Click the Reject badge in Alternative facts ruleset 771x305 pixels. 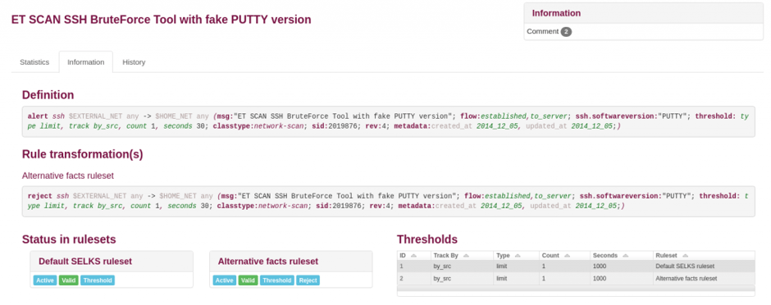tap(308, 280)
